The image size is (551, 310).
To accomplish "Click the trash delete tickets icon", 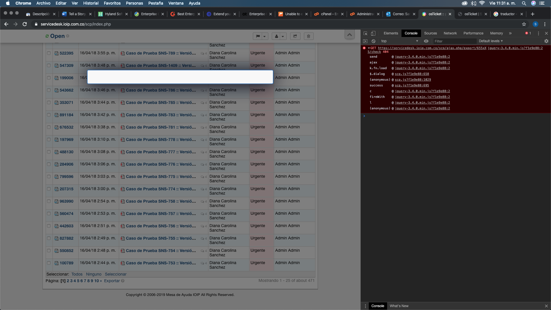I will tap(309, 36).
